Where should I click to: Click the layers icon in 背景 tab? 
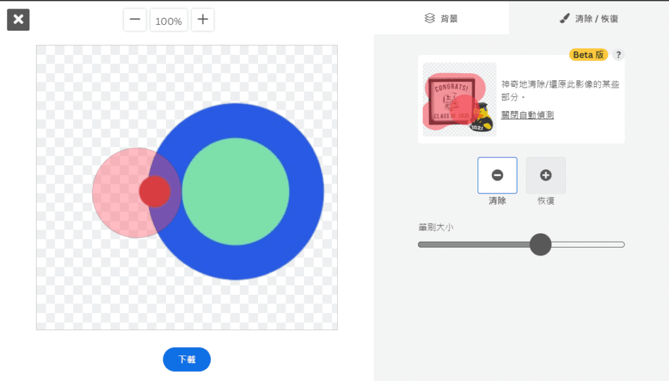point(430,18)
